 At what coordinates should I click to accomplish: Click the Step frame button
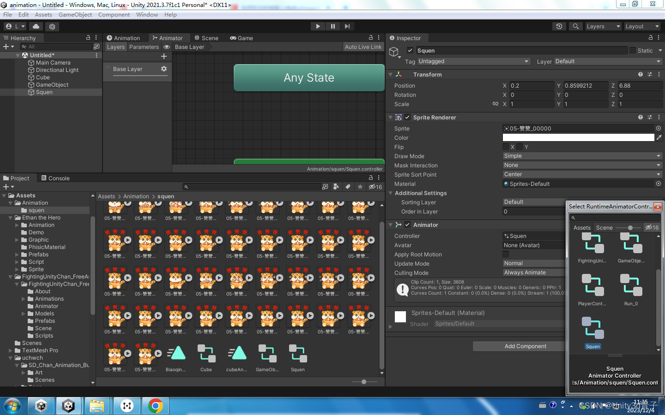347,26
